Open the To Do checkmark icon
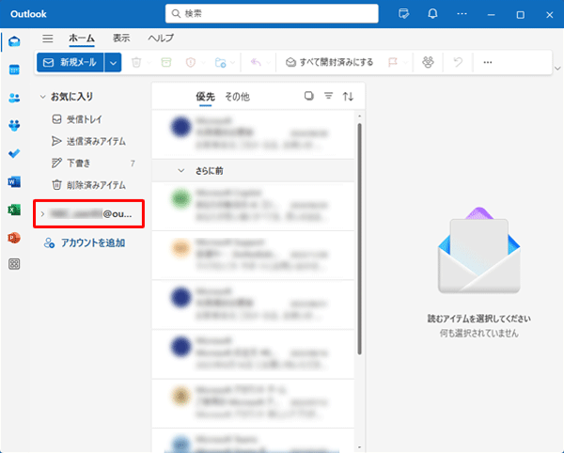This screenshot has width=564, height=453. click(14, 153)
